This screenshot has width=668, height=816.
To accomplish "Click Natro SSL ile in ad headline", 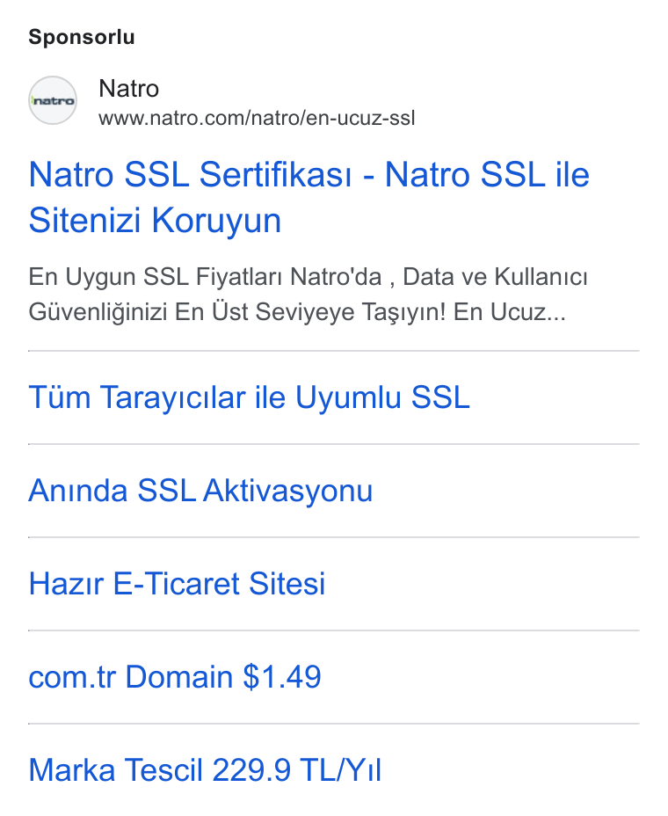I will point(487,174).
